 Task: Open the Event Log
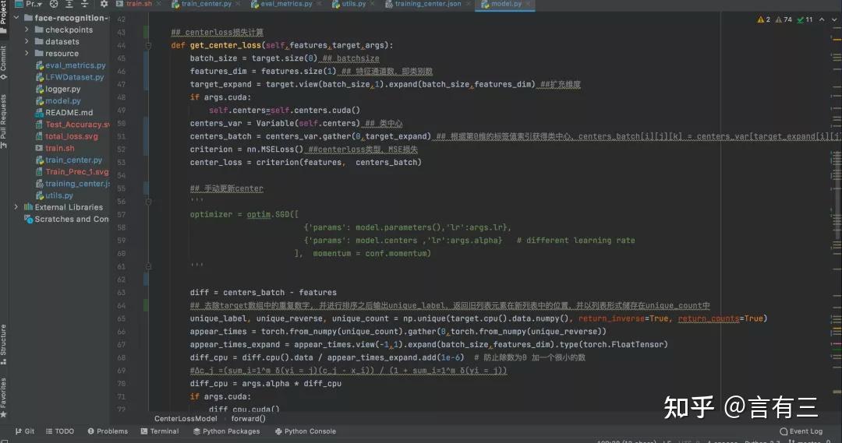tap(801, 431)
